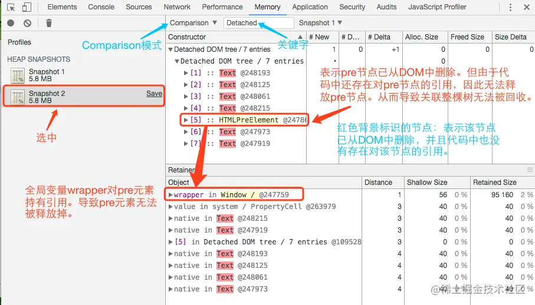Select the Memory tab
Screen dimensions: 535x305
[268, 7]
